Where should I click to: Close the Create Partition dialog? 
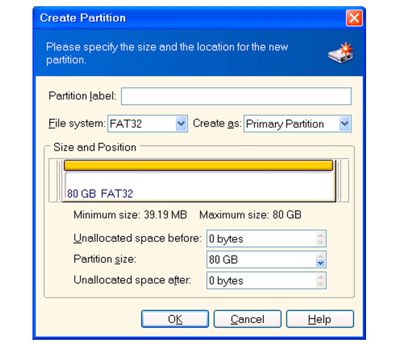point(354,18)
